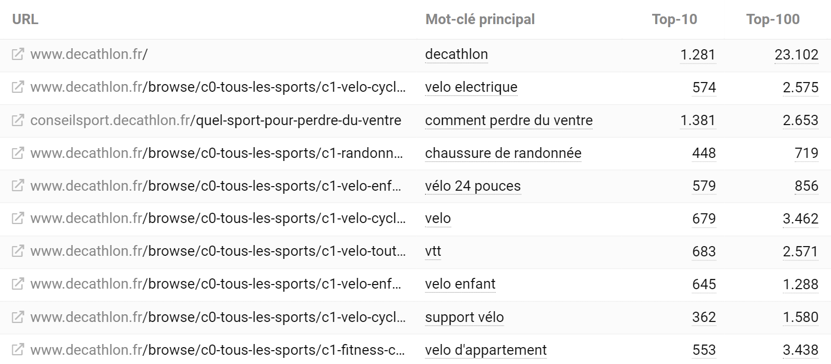This screenshot has height=364, width=831.
Task: Click the c1-fitness URL link
Action: 218,350
